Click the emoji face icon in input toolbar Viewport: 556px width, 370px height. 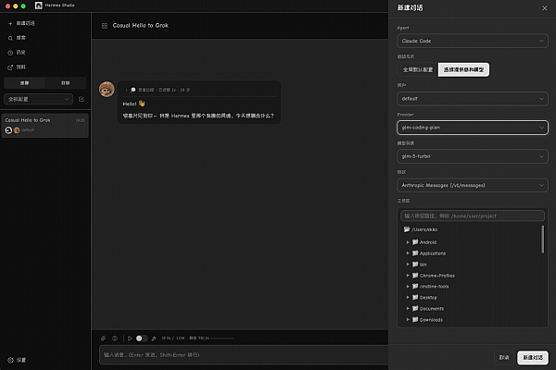point(115,339)
